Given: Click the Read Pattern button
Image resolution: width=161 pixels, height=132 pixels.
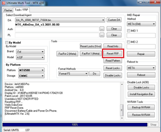Looking at the screenshot, I should 113,61.
